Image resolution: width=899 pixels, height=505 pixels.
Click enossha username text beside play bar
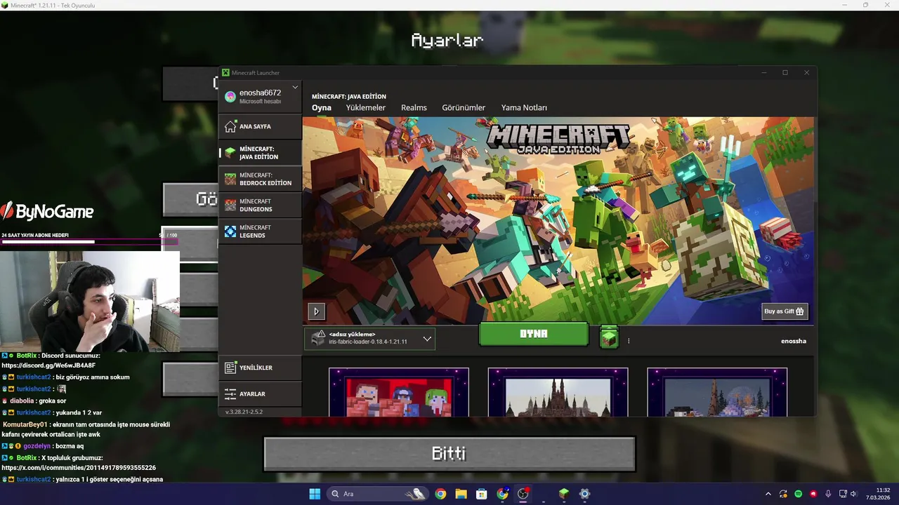[794, 341]
